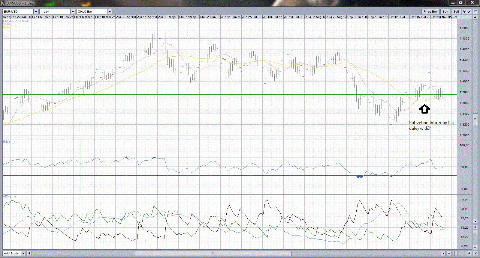Image resolution: width=480 pixels, height=258 pixels.
Task: Click the Sell button
Action: pos(456,12)
